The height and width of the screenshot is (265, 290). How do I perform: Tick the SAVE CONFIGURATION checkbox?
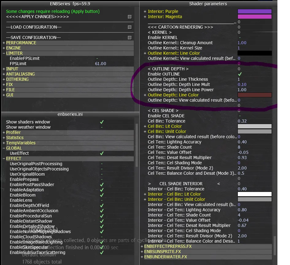tap(130, 37)
